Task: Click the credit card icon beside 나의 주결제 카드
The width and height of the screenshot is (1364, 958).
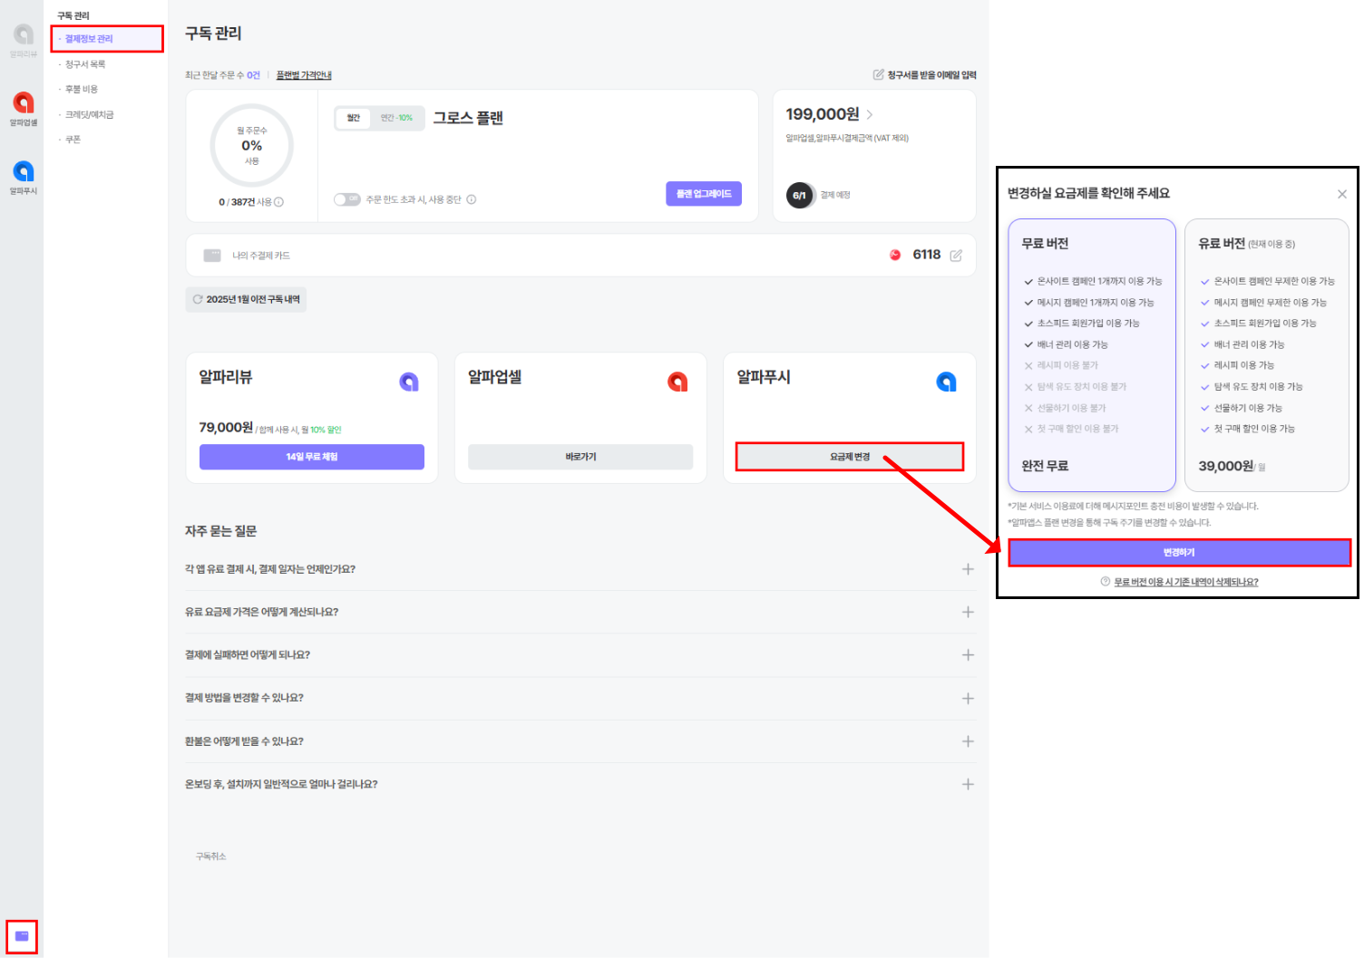Action: 212,256
